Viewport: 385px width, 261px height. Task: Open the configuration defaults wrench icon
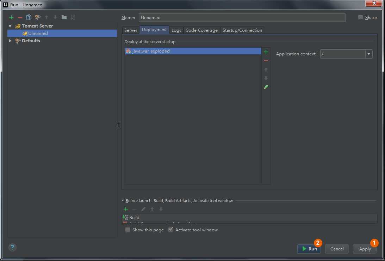point(38,17)
